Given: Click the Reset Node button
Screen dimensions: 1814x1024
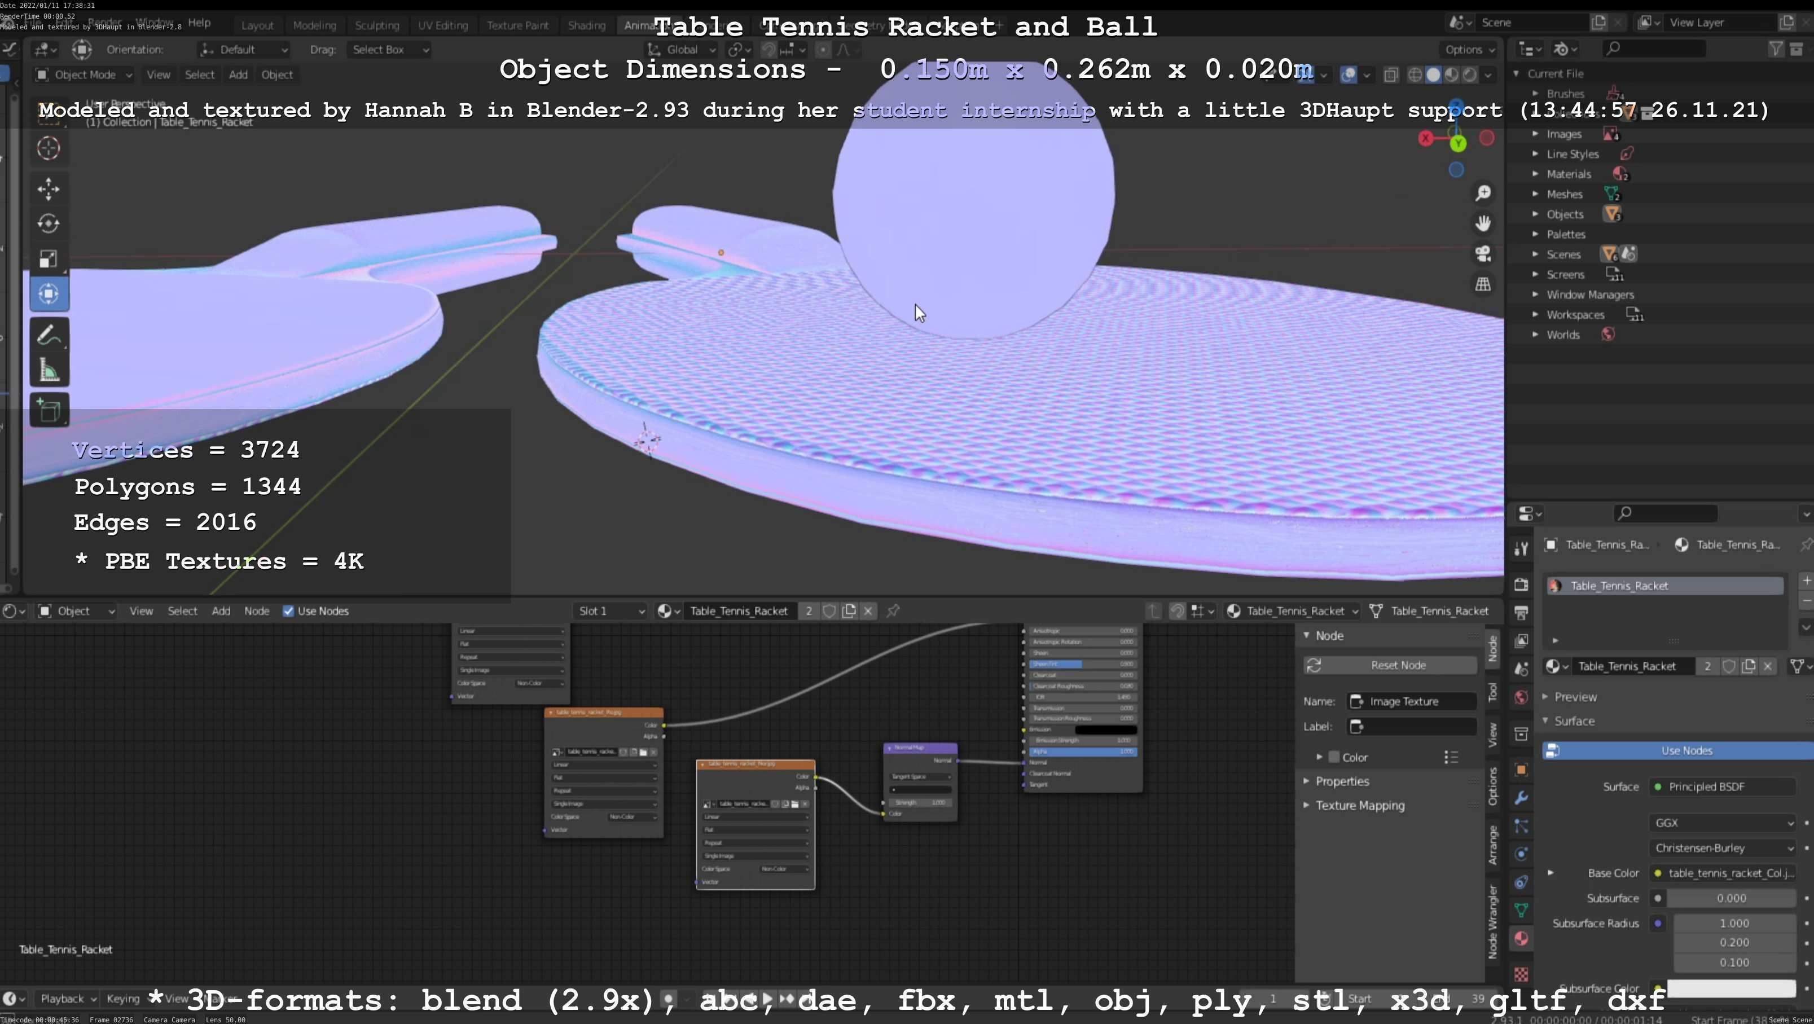Looking at the screenshot, I should pyautogui.click(x=1390, y=665).
